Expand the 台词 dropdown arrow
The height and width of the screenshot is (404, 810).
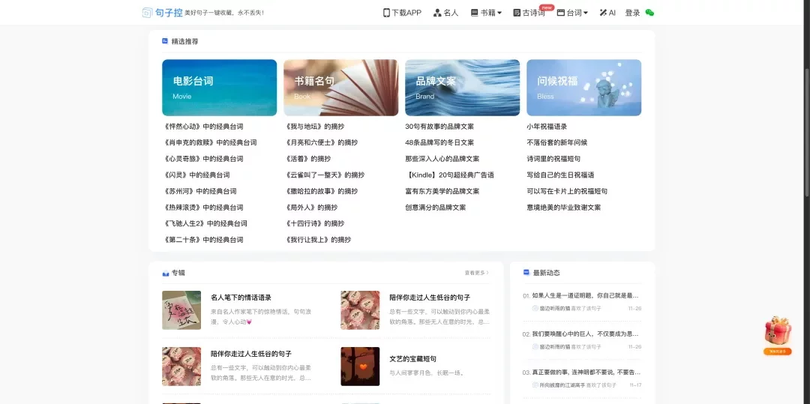click(x=586, y=13)
